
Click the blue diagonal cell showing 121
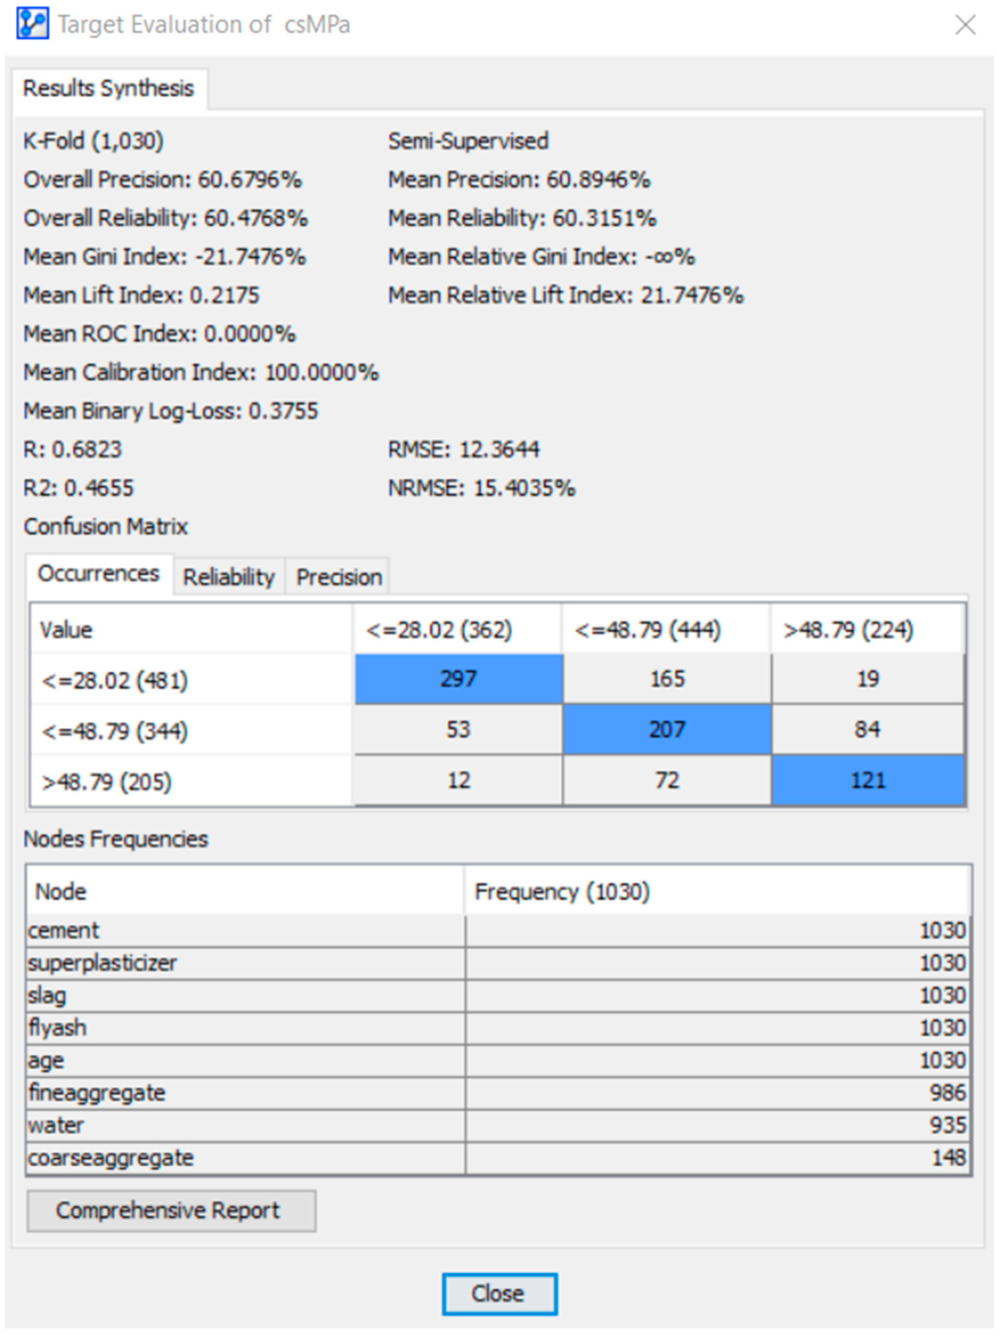coord(867,780)
